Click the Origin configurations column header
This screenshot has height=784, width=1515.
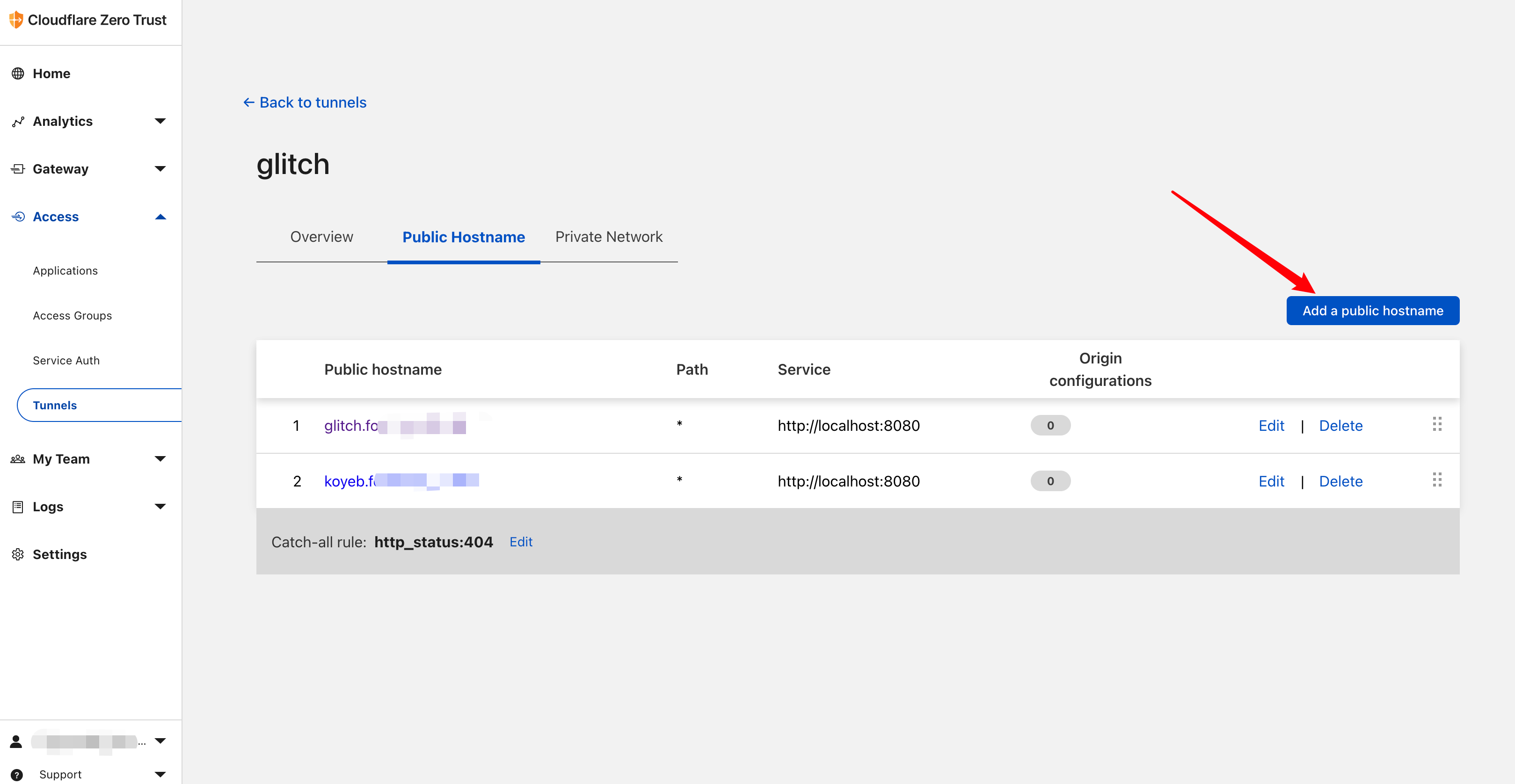pyautogui.click(x=1100, y=370)
